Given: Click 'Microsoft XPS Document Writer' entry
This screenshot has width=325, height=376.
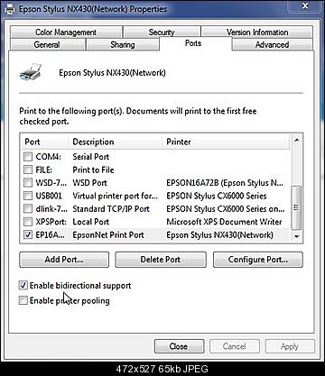Looking at the screenshot, I should click(x=224, y=222).
